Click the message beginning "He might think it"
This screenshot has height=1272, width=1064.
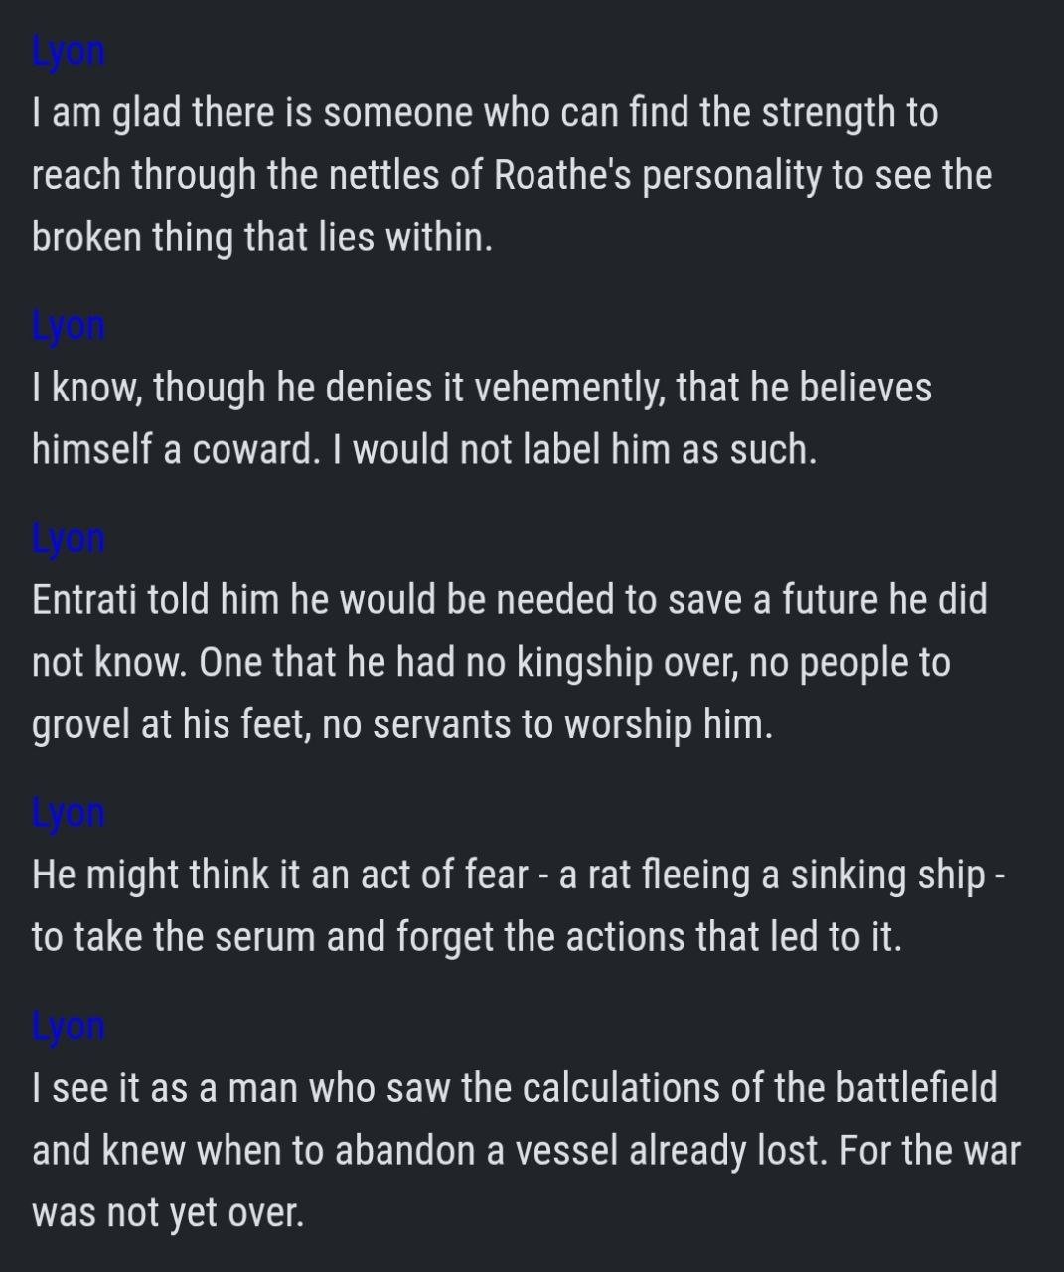point(517,905)
